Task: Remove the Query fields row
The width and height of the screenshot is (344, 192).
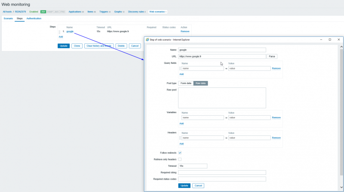Action: (x=276, y=69)
